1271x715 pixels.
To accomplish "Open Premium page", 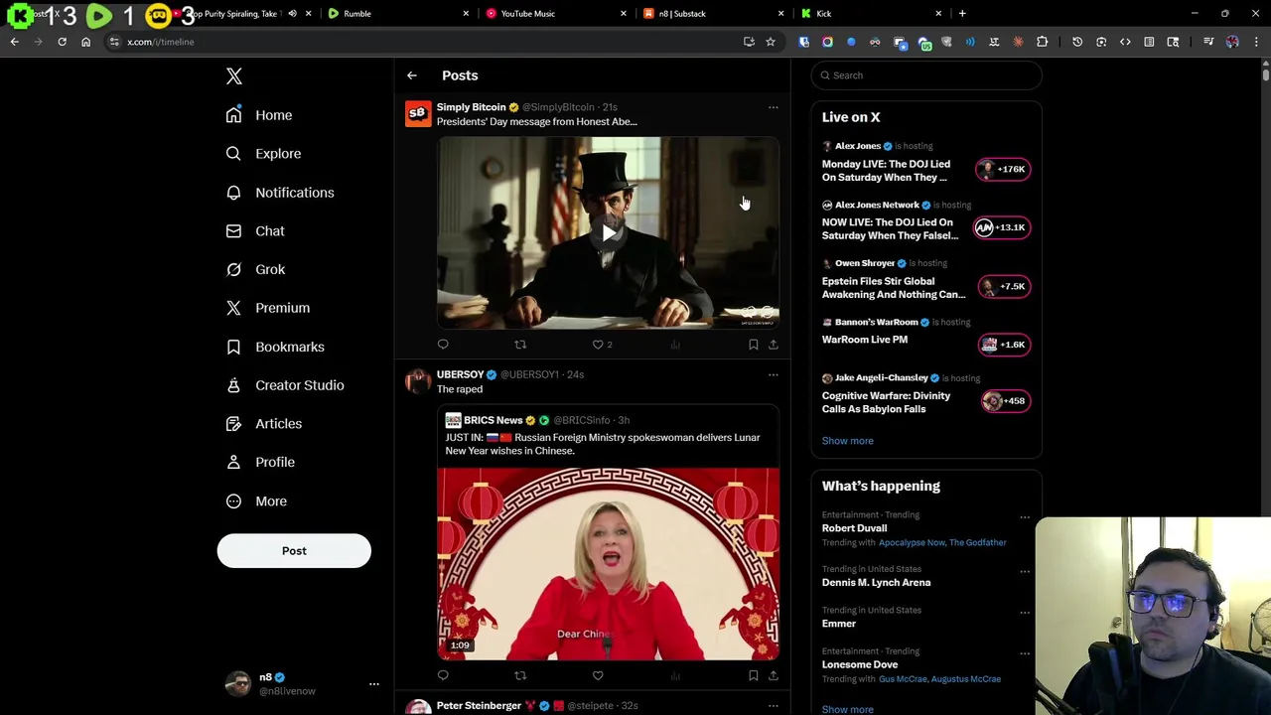I will click(268, 308).
